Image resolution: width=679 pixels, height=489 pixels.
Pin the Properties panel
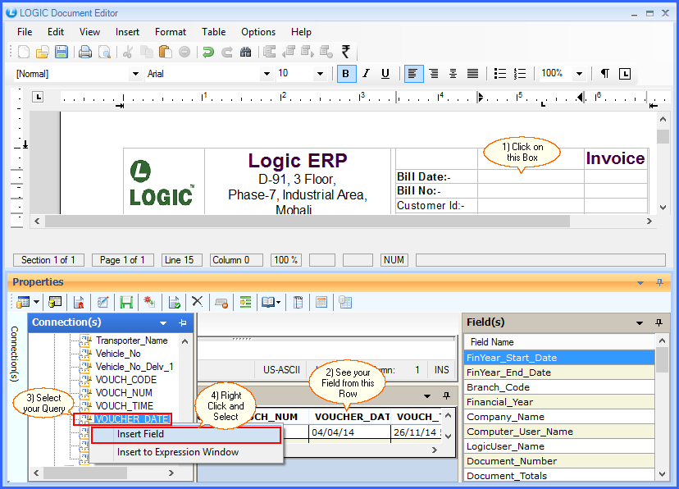pyautogui.click(x=659, y=282)
